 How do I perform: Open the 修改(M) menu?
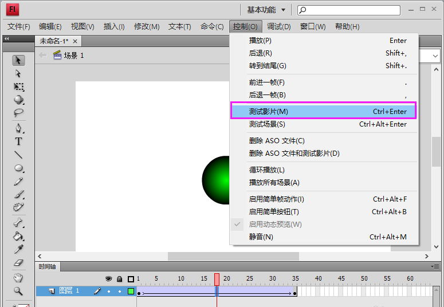147,26
